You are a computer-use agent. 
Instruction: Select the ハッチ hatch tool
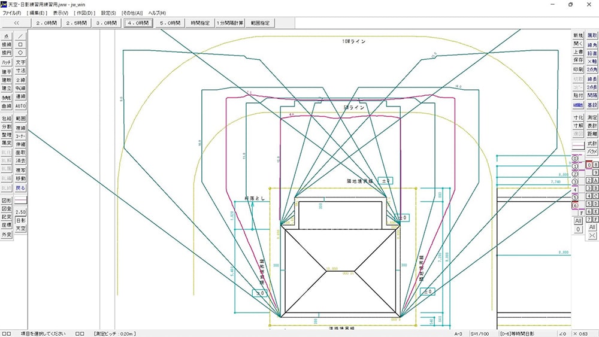7,62
